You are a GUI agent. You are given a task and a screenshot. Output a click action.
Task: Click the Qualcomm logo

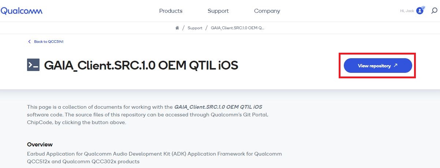22,11
